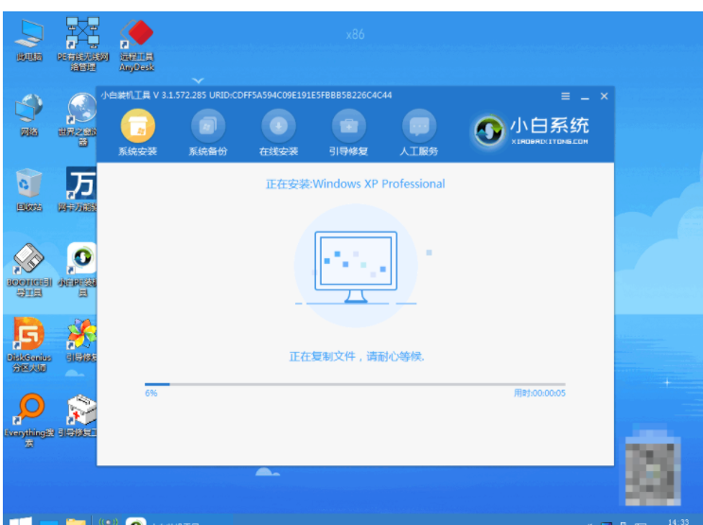Click the installation progress bar
Image resolution: width=703 pixels, height=525 pixels.
[x=354, y=384]
